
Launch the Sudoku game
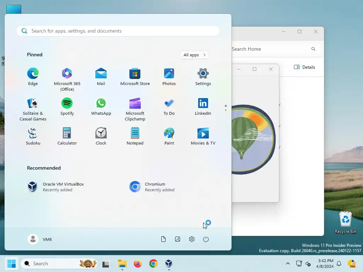tap(33, 136)
